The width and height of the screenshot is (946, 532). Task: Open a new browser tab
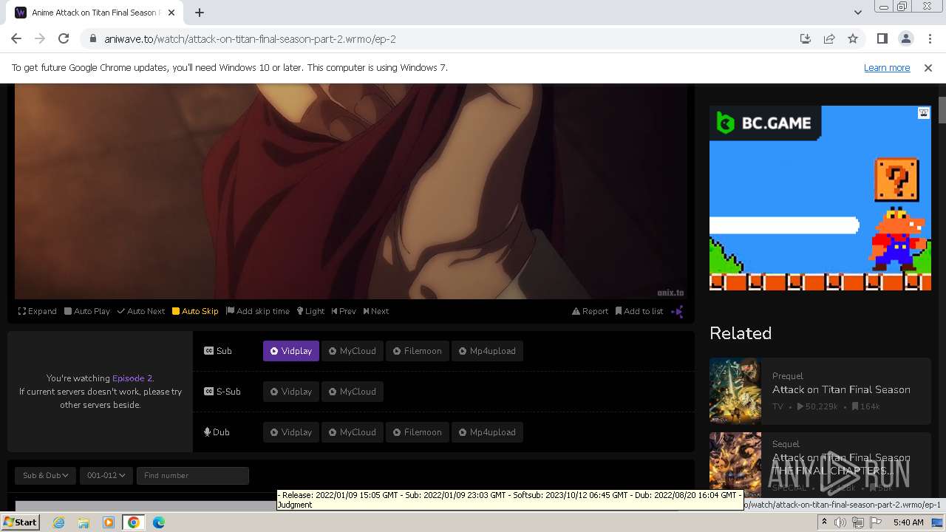[200, 13]
